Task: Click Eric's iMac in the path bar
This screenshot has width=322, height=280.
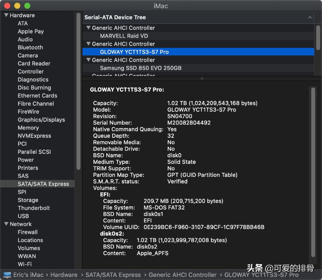Action: click(x=28, y=275)
